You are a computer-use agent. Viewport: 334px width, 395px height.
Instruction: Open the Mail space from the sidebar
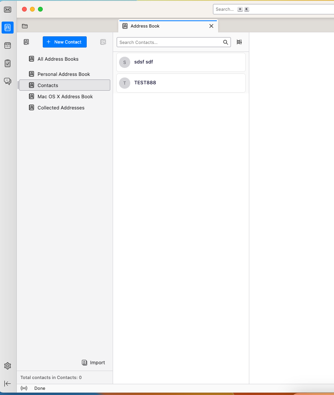point(8,10)
